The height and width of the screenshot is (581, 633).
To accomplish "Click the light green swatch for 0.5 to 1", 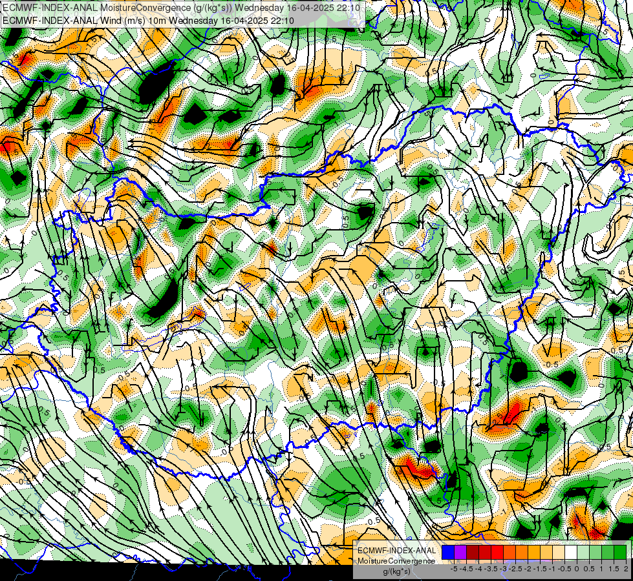I will (595, 553).
